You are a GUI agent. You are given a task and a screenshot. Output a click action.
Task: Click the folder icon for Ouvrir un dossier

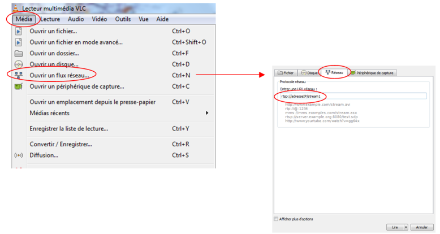point(19,53)
